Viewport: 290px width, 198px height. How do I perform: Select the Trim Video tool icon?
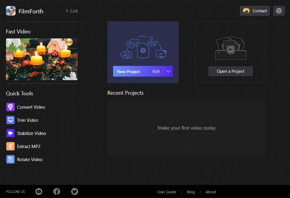pos(11,120)
